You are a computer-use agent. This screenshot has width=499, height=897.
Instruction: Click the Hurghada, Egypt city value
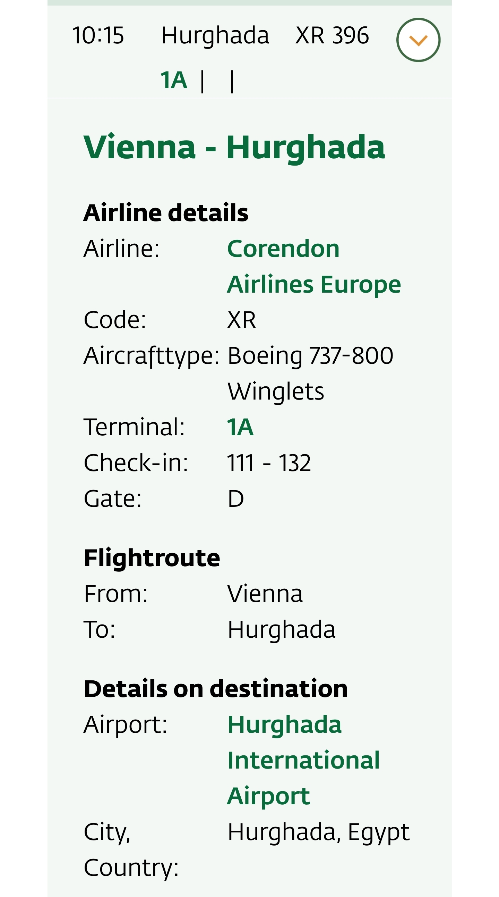[x=319, y=832]
